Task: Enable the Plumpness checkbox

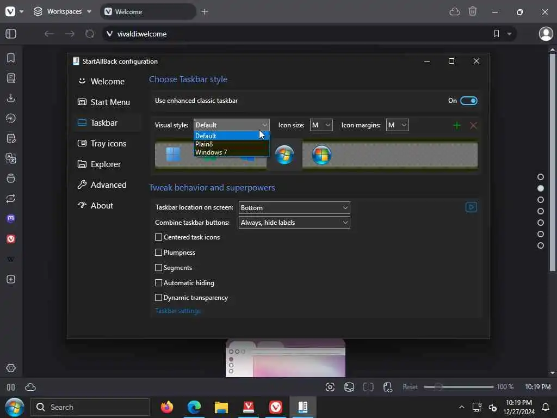Action: [158, 253]
